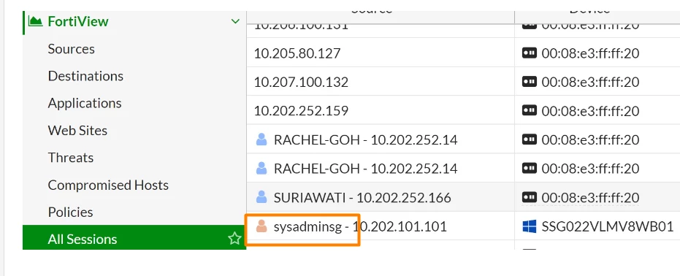Screen dimensions: 680x276
Task: Toggle the All Sessions favorite star
Action: point(234,238)
